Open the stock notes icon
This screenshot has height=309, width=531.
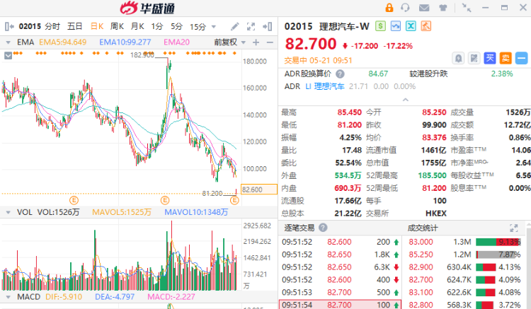click(474, 58)
